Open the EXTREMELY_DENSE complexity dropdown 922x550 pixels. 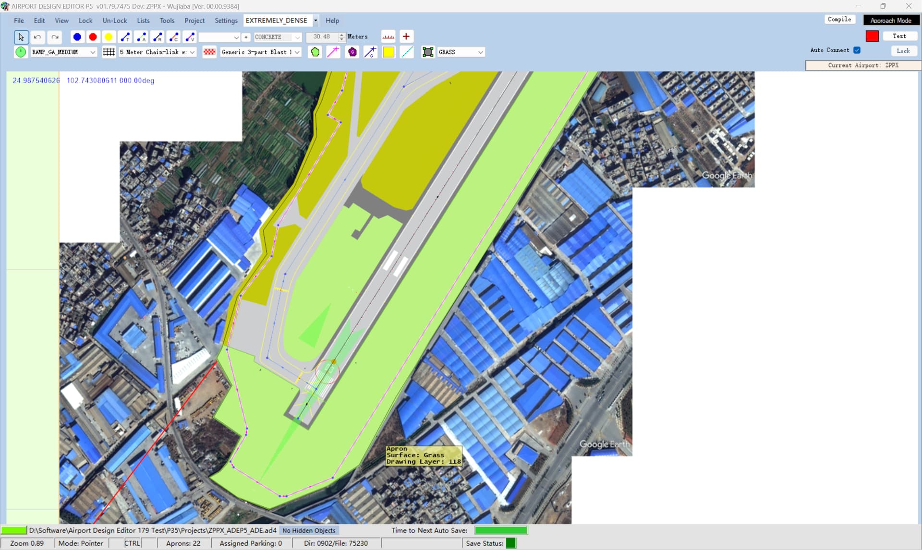coord(315,21)
